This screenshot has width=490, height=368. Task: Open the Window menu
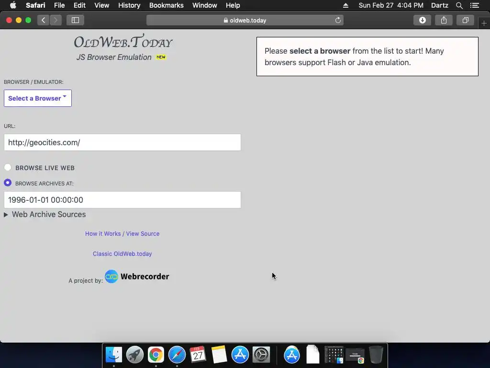205,5
